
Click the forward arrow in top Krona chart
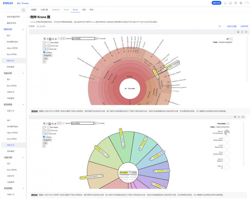point(63,38)
